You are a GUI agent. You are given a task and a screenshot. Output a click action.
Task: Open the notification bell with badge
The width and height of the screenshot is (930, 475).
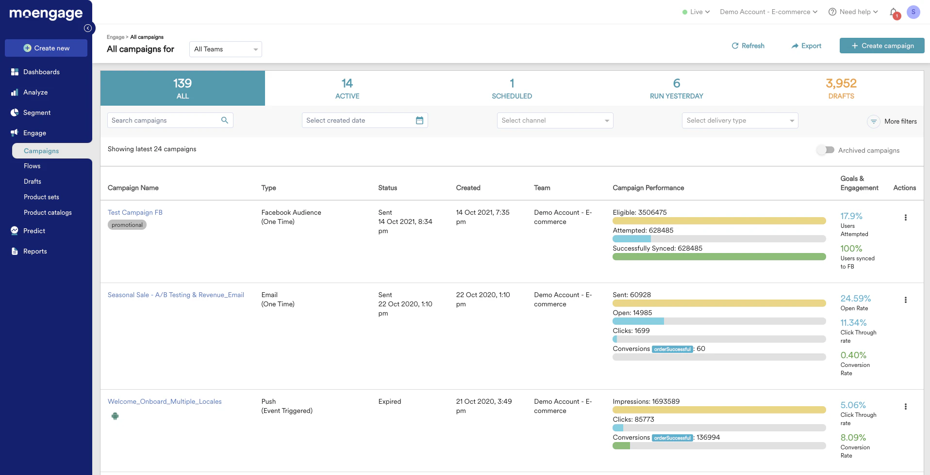point(893,13)
